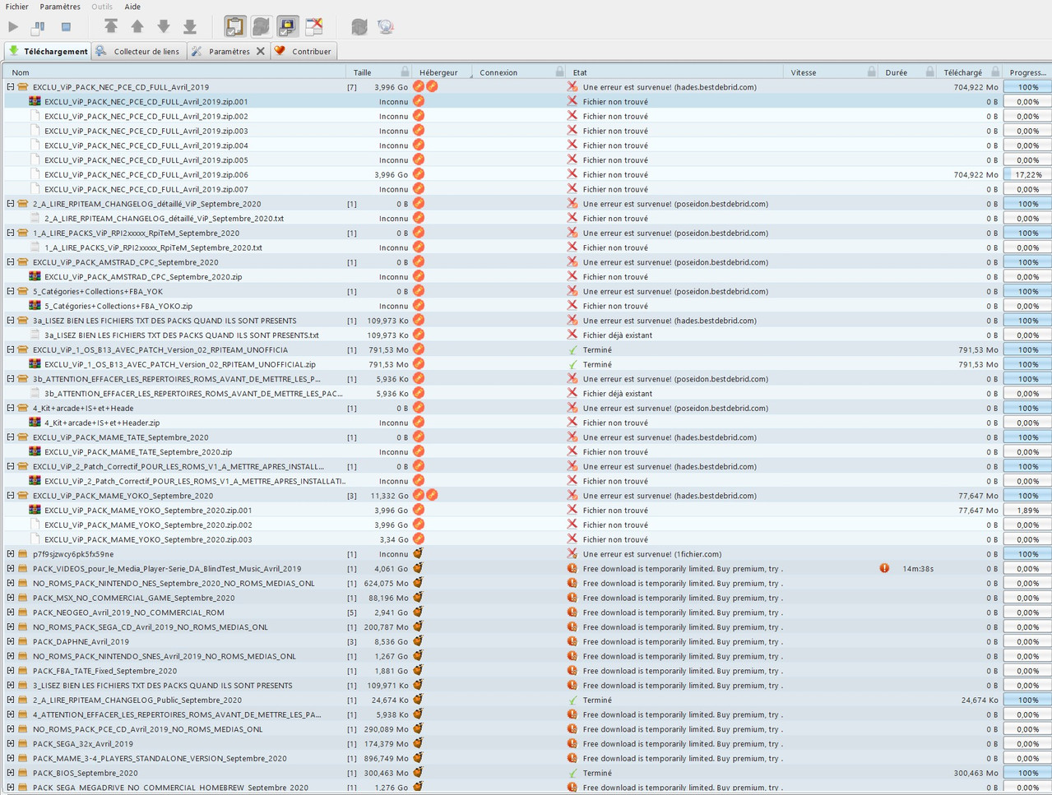Toggle lock icon in Connexion column header
This screenshot has width=1052, height=795.
[560, 72]
